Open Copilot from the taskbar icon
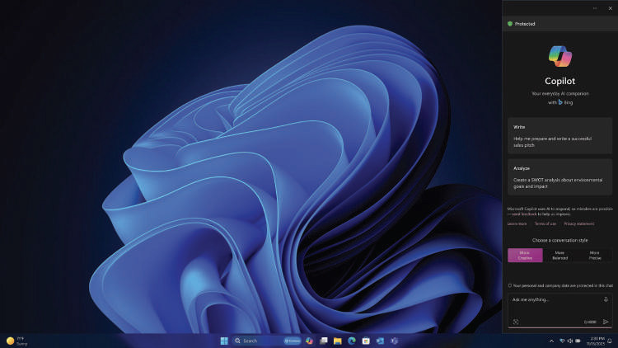Viewport: 618px width, 348px height. [x=309, y=341]
